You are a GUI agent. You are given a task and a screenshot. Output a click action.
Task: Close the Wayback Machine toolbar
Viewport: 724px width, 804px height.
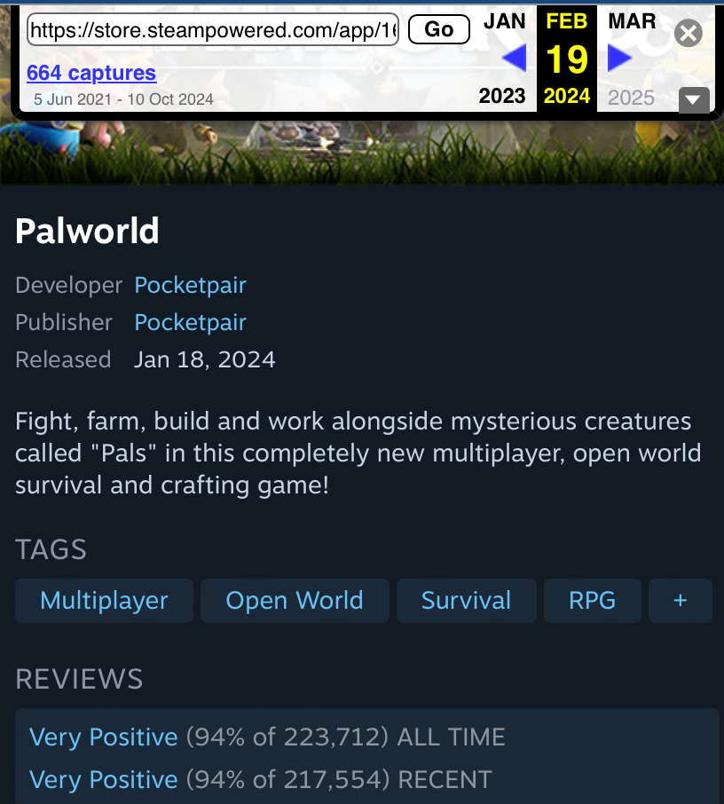pyautogui.click(x=689, y=34)
